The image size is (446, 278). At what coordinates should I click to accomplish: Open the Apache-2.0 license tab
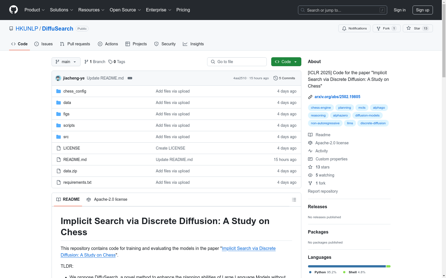pos(107,199)
